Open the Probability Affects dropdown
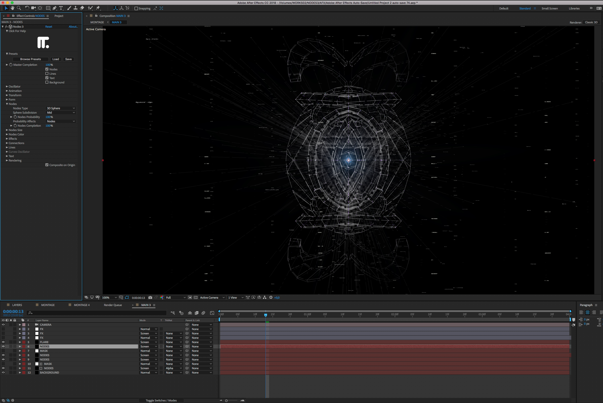This screenshot has height=403, width=603. [61, 121]
